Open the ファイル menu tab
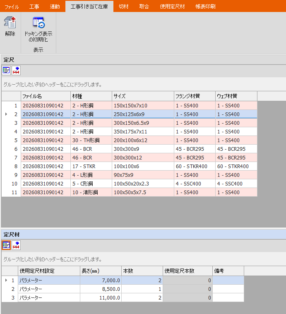 click(12, 7)
